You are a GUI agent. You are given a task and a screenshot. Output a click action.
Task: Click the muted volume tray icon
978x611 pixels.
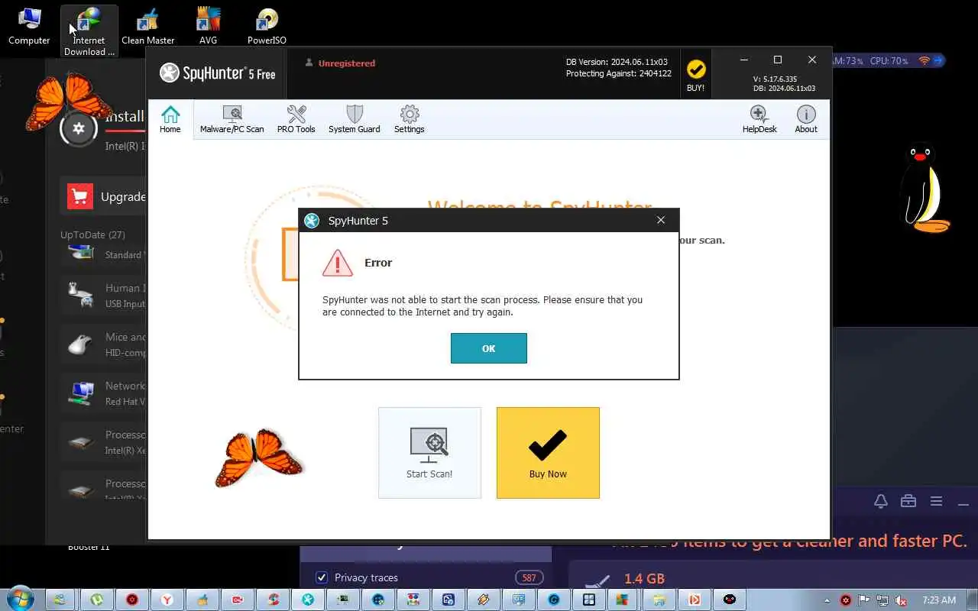(902, 600)
